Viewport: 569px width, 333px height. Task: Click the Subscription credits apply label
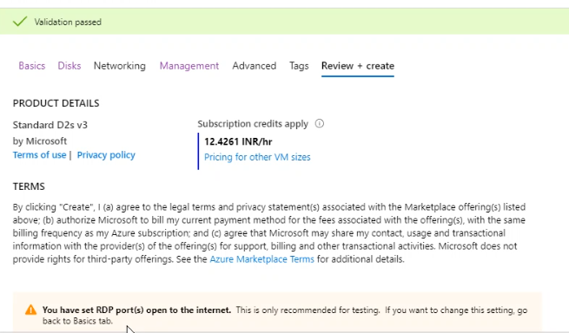[253, 124]
